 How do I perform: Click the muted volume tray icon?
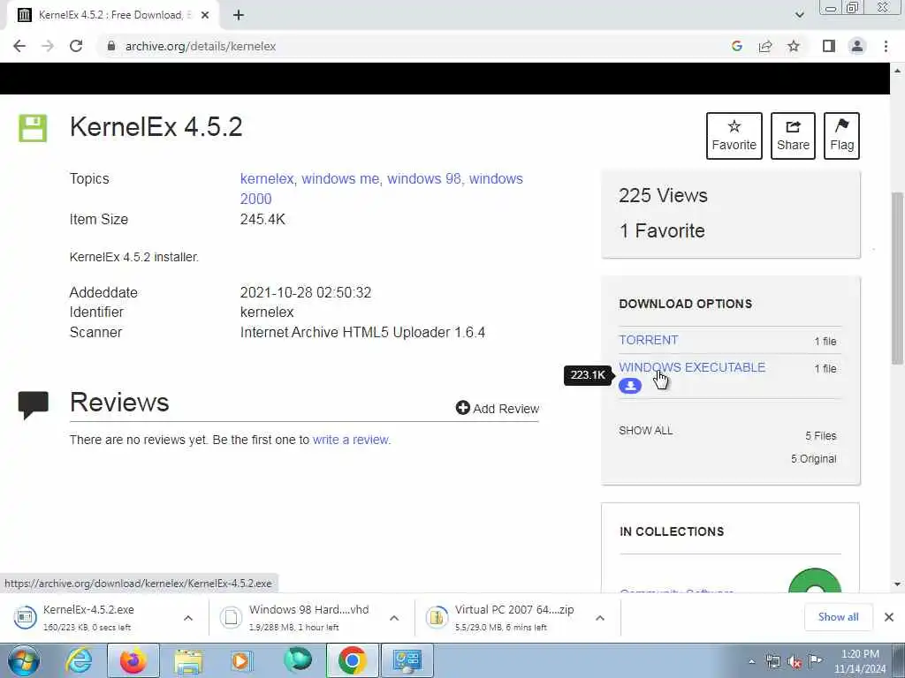[795, 661]
